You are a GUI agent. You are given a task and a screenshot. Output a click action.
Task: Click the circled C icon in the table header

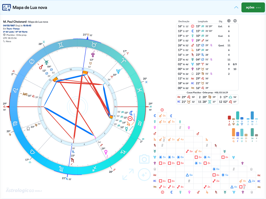coord(229,21)
